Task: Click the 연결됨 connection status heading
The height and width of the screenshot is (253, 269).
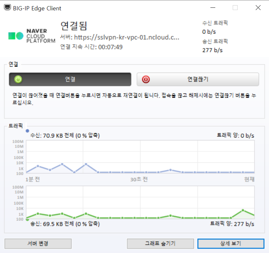Action: click(x=74, y=26)
